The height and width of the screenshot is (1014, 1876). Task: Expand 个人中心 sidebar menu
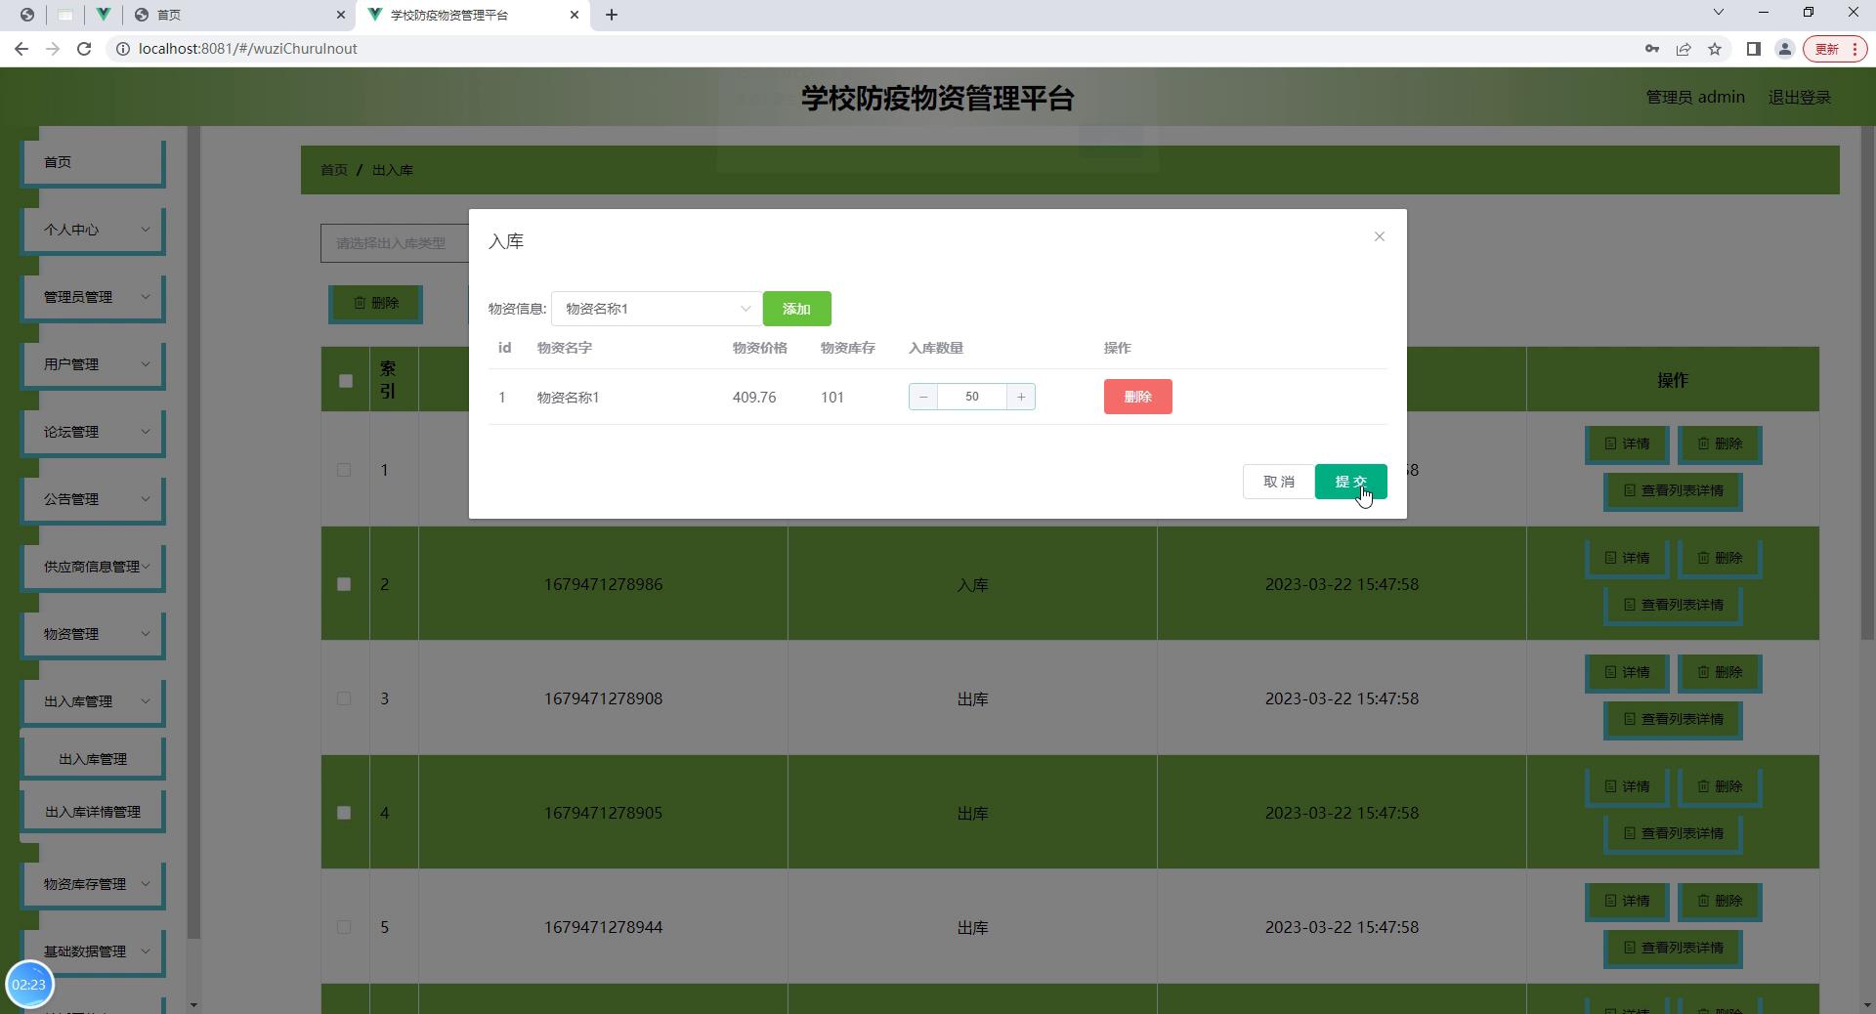tap(93, 230)
